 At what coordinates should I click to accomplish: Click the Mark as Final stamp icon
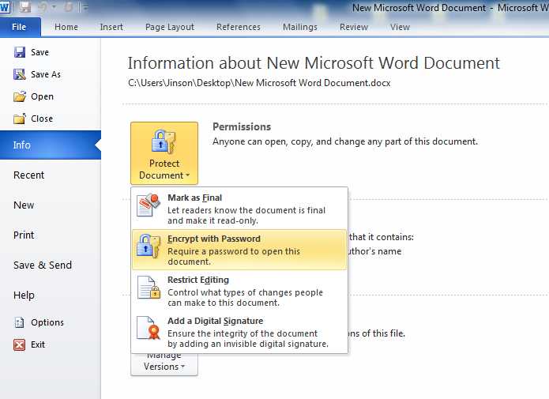tap(149, 205)
